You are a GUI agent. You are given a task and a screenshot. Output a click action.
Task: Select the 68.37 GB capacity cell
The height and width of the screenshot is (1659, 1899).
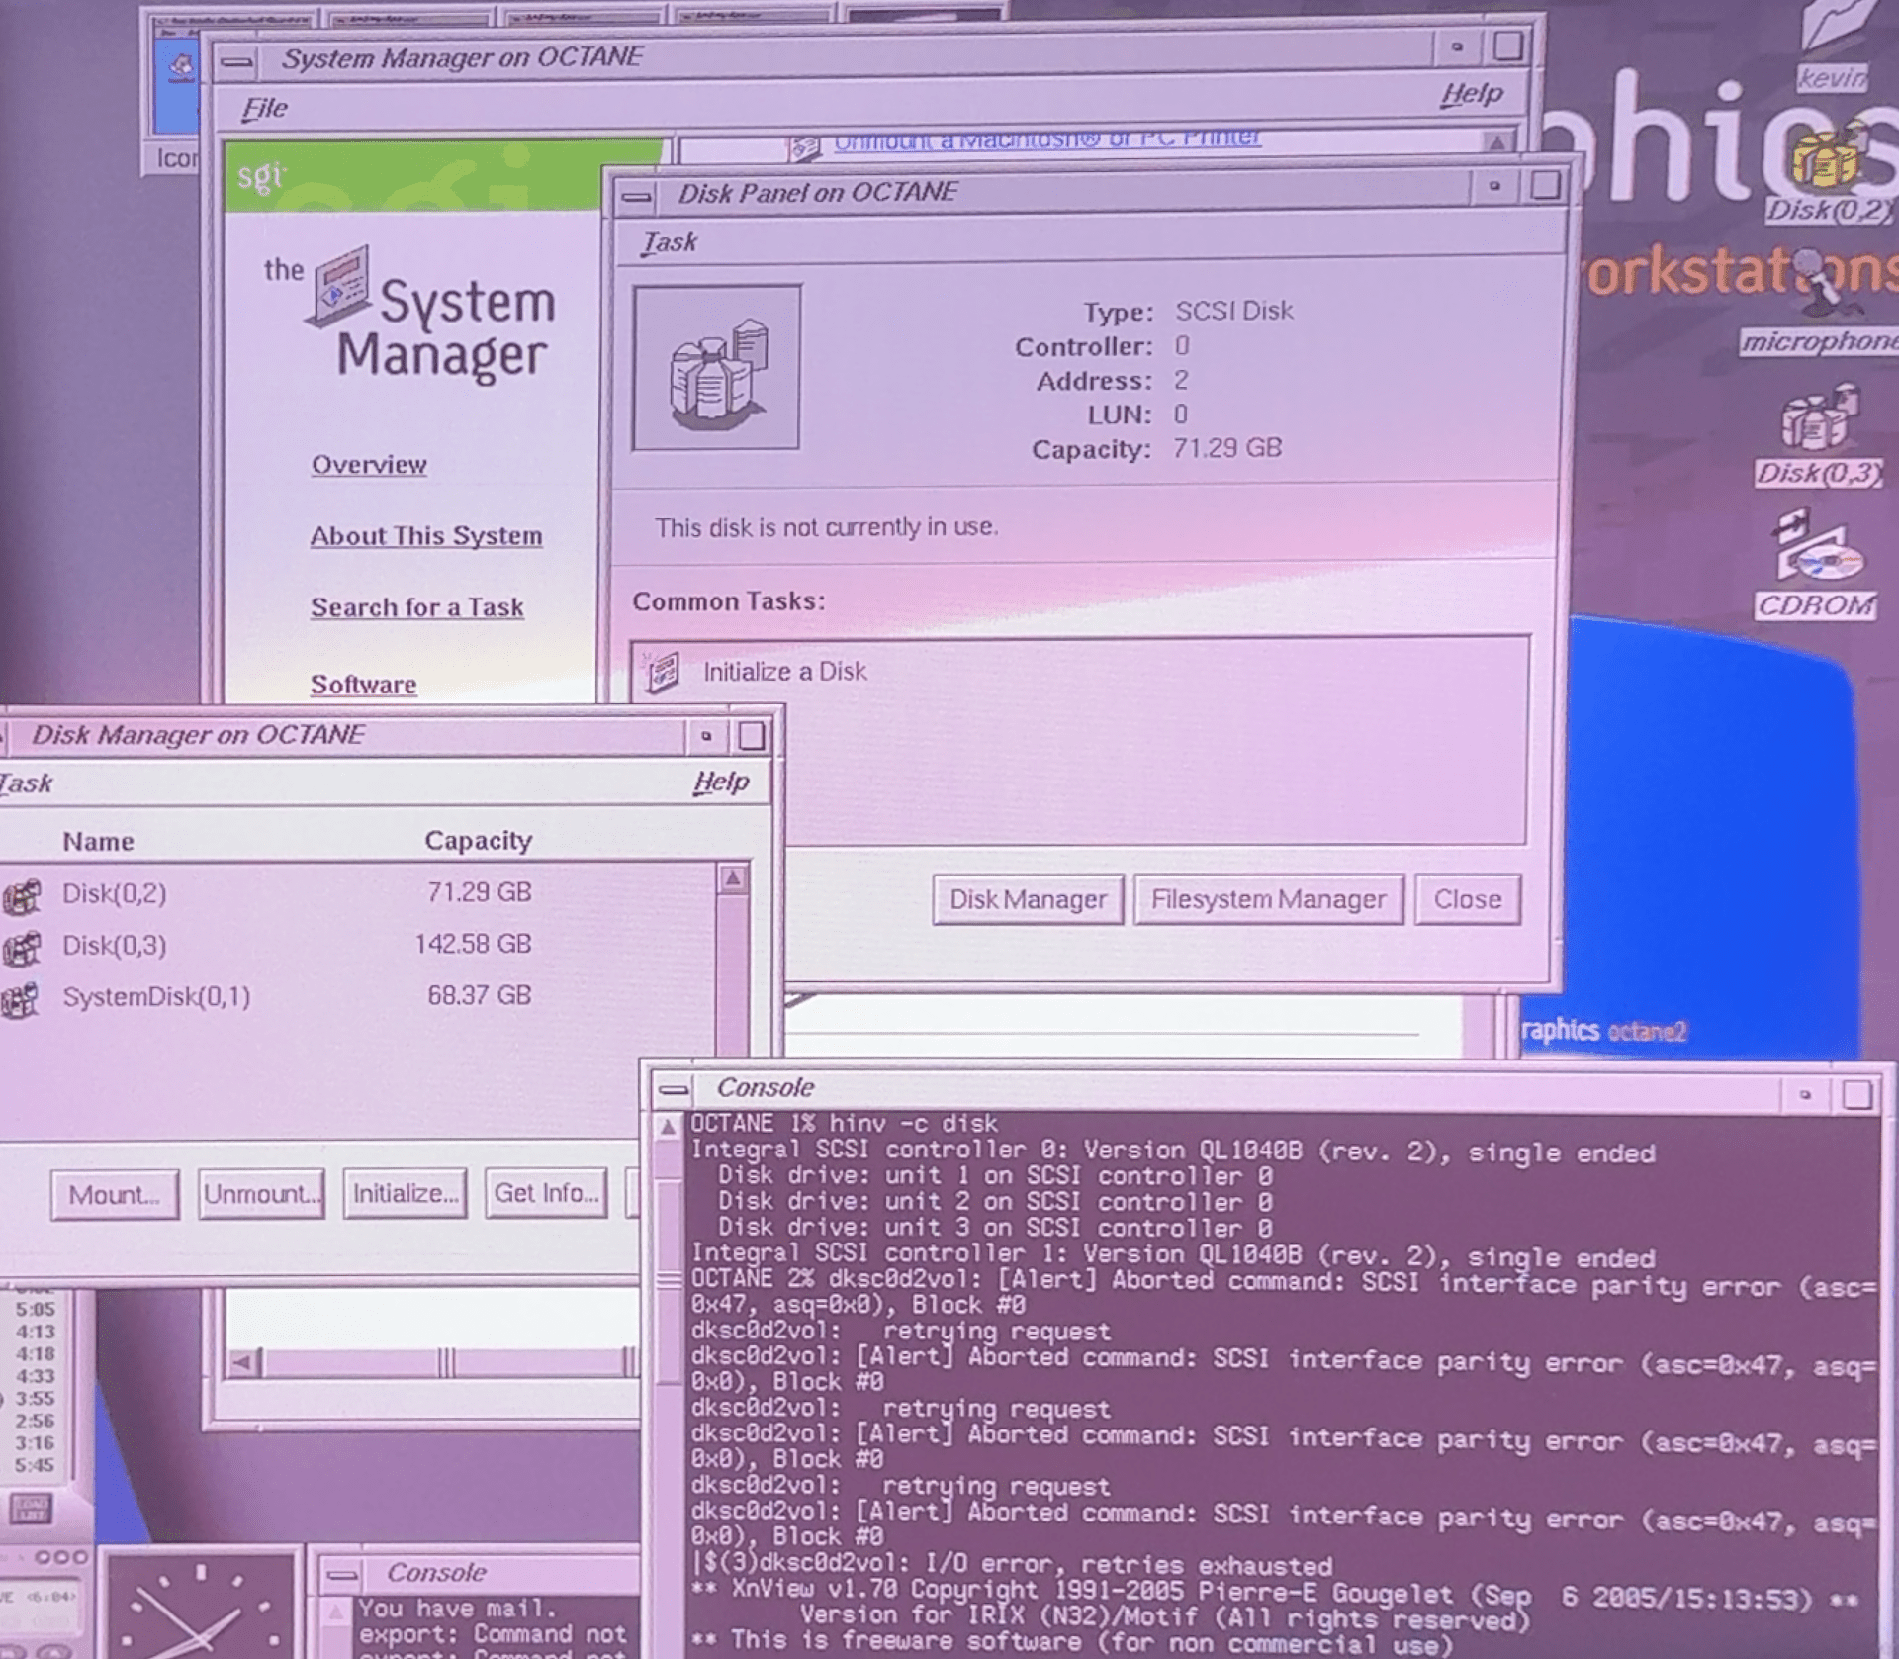[480, 996]
